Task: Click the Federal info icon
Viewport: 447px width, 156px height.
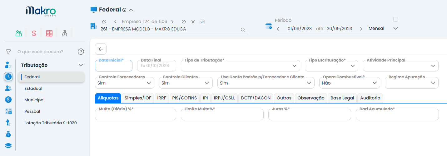Action: tap(124, 10)
